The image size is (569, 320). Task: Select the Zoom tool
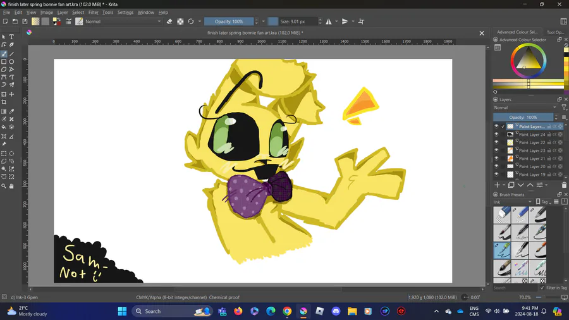coord(4,186)
